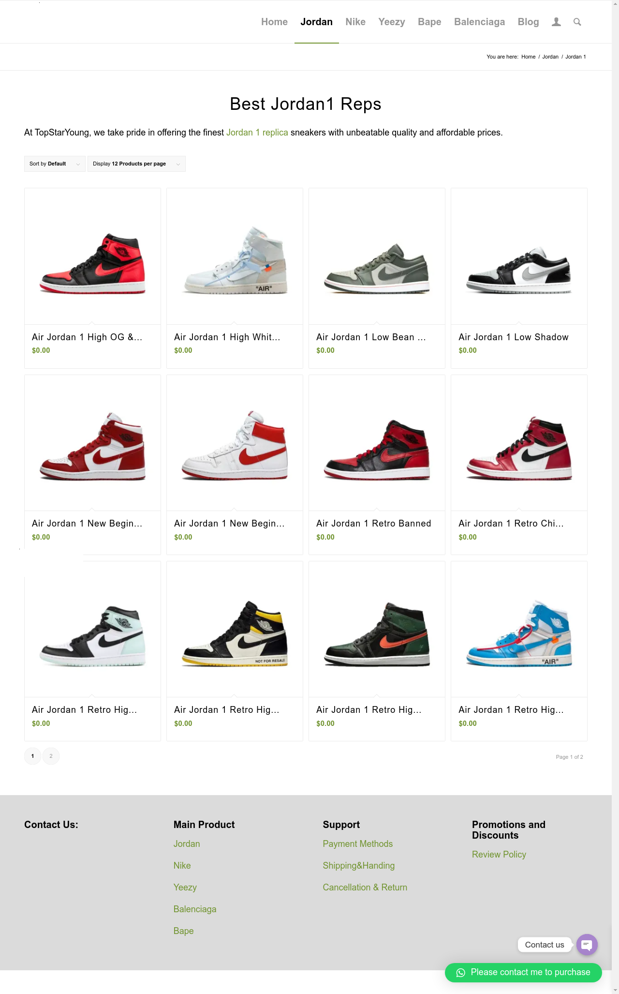Select the Yeezy menu item
The image size is (619, 994).
pos(392,22)
